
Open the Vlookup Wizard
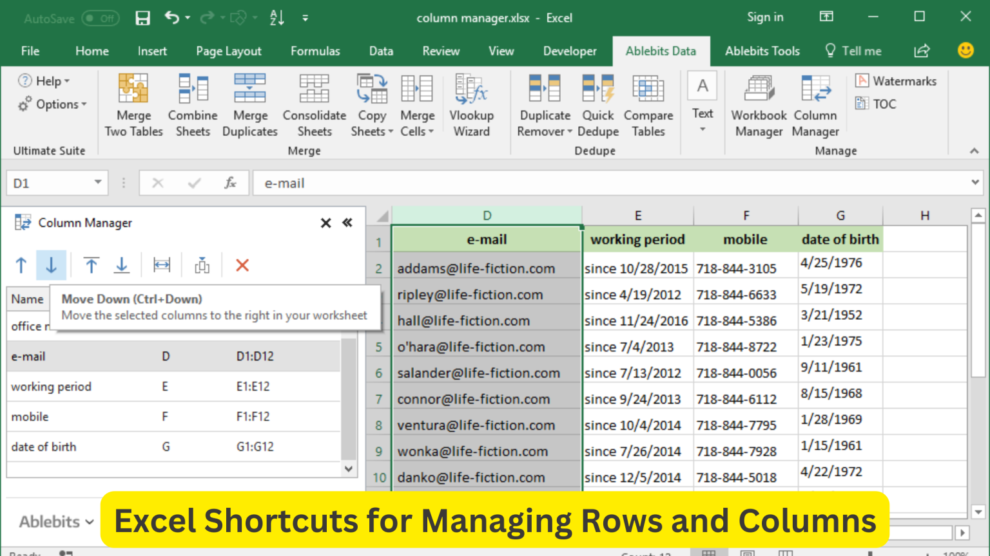472,105
